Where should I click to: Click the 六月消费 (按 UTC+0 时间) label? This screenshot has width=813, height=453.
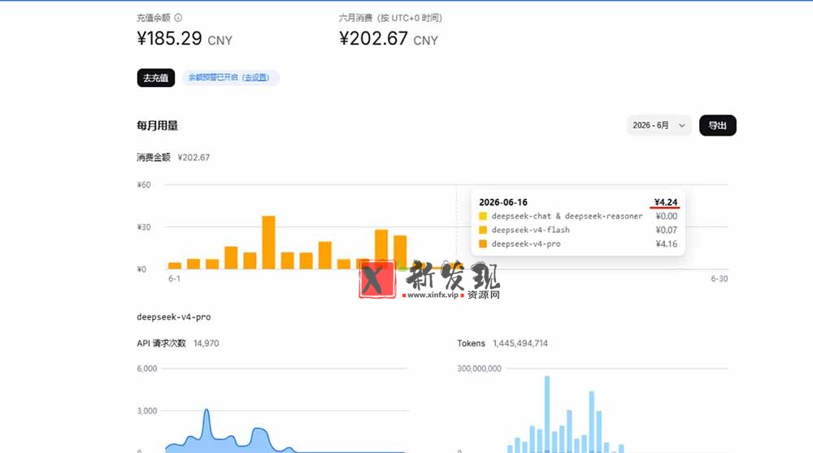pyautogui.click(x=390, y=18)
